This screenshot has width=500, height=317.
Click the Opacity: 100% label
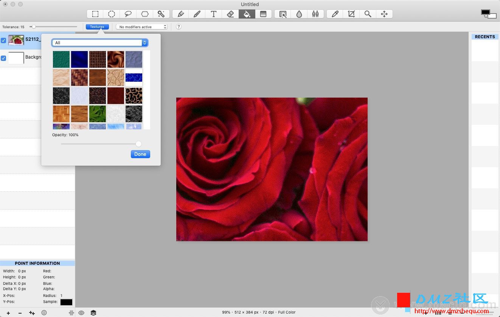click(x=65, y=135)
